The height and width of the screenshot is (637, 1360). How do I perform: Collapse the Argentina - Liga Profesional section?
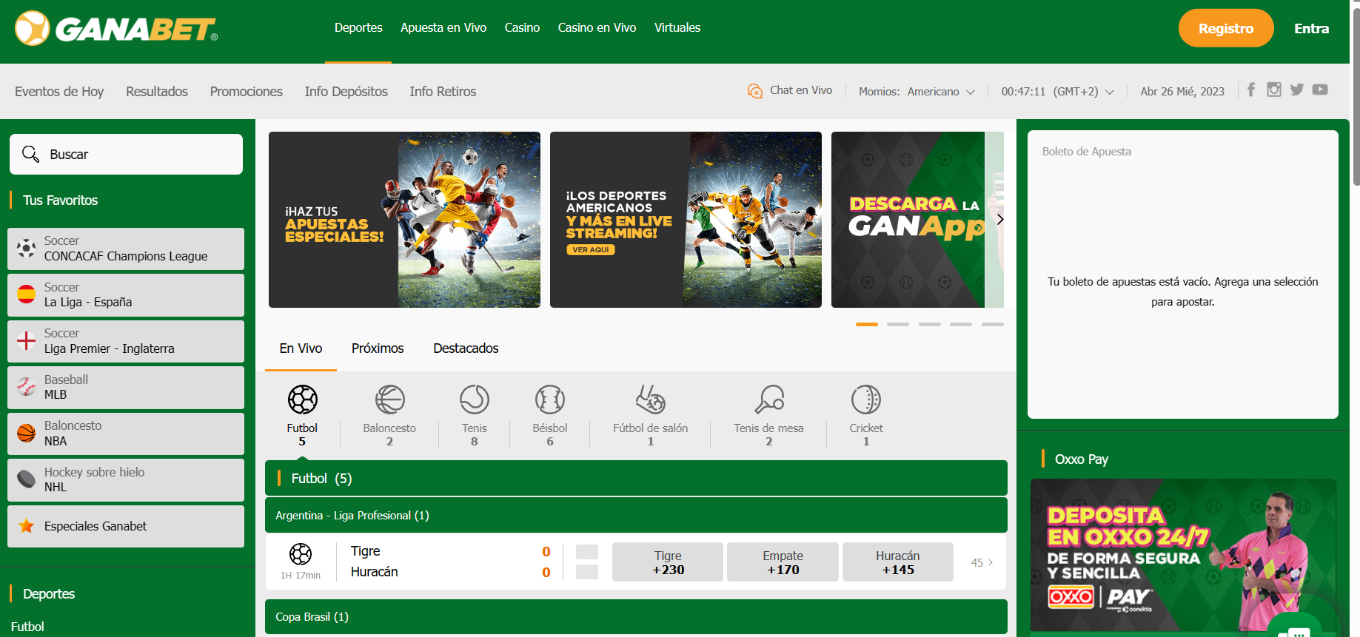point(636,515)
